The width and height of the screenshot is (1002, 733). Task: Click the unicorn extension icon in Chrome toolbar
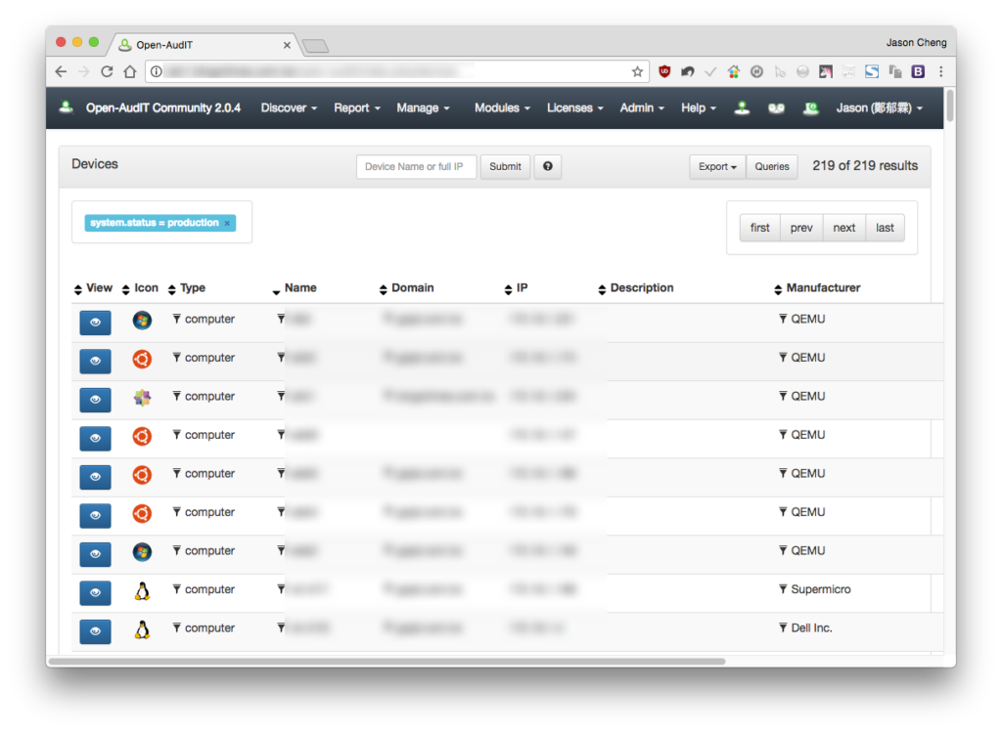tap(826, 71)
